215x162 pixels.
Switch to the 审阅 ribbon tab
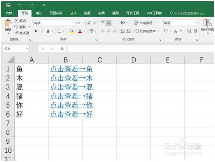pyautogui.click(x=101, y=13)
